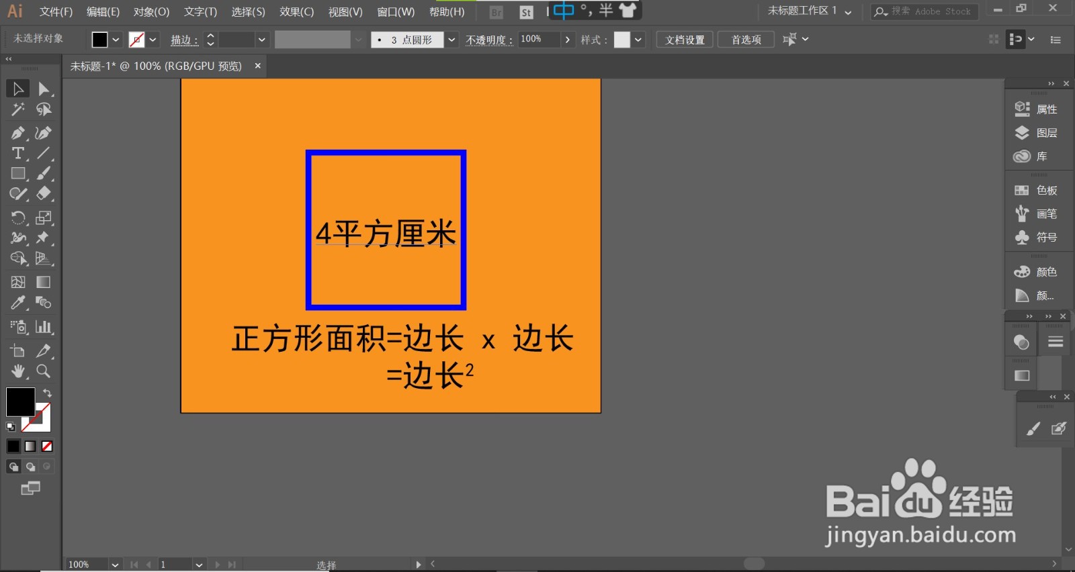Open the 窗口(W) menu
This screenshot has width=1075, height=572.
[x=396, y=11]
